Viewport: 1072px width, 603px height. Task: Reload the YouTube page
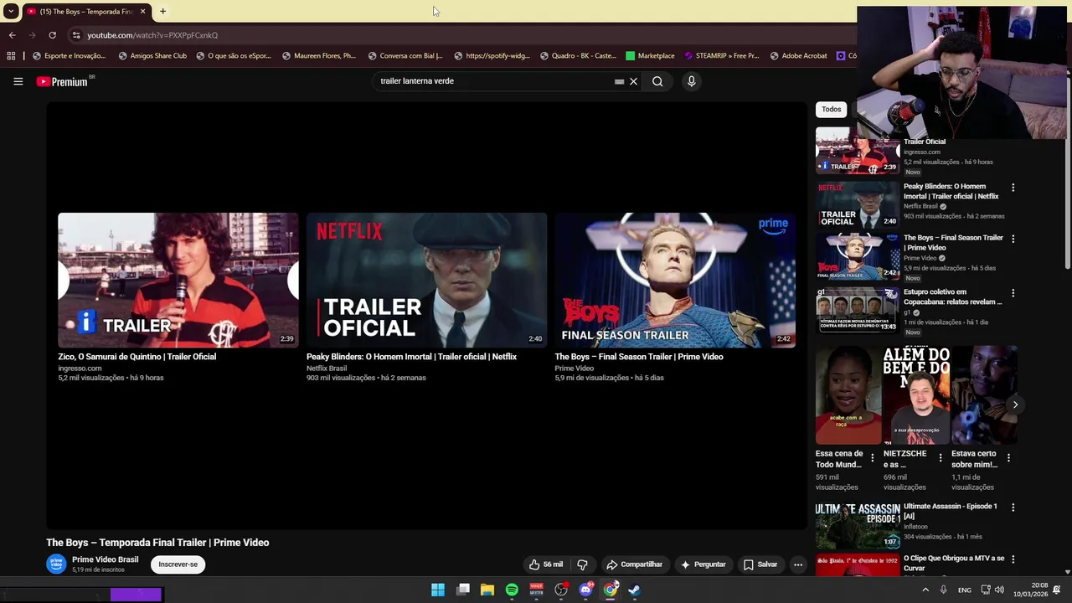point(52,35)
